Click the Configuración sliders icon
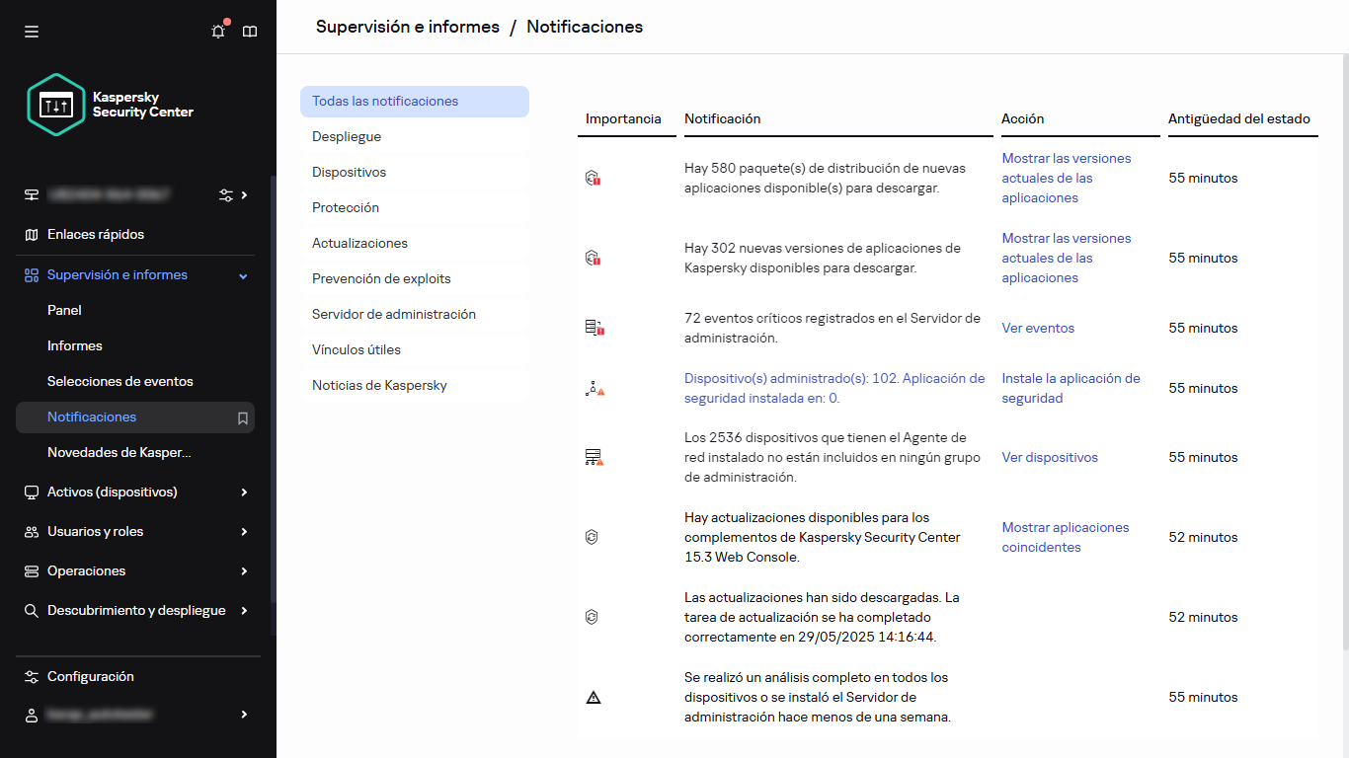The width and height of the screenshot is (1349, 758). (x=32, y=677)
